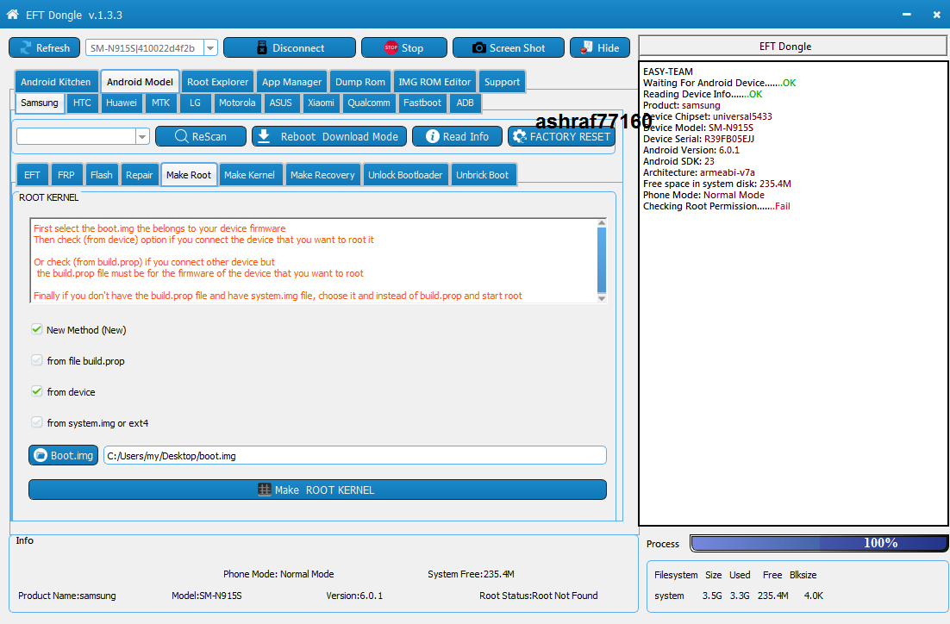
Task: Click the FACTORY RESET button label
Action: pyautogui.click(x=570, y=136)
